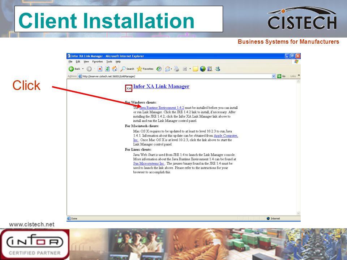
Task: Close the Internet Explorer window
Action: 298,56
